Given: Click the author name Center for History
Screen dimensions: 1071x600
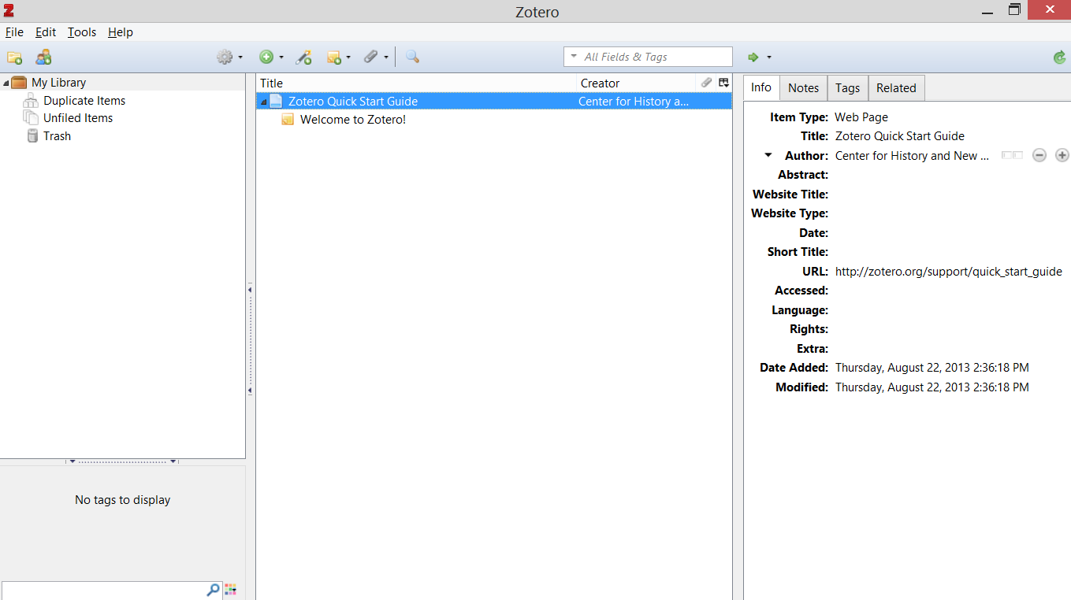Looking at the screenshot, I should pos(912,156).
